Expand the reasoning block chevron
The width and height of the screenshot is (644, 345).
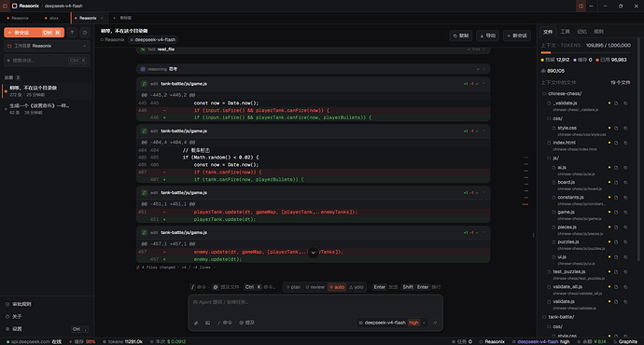(483, 69)
